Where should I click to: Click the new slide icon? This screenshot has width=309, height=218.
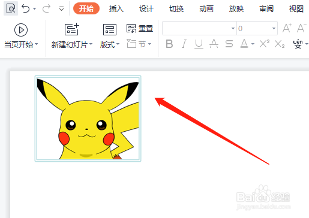tap(71, 29)
